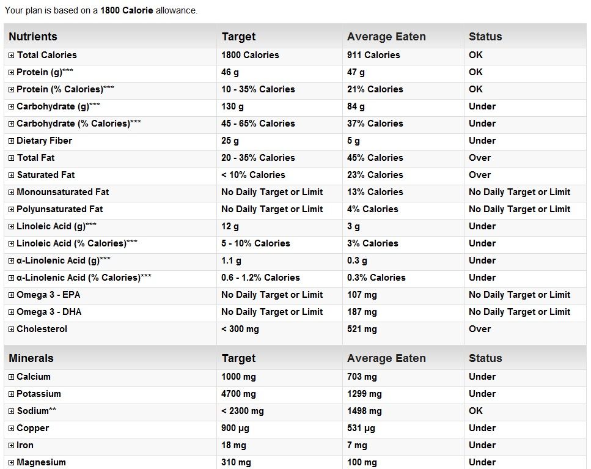
Task: Select the Iron nutrient label
Action: pos(25,445)
